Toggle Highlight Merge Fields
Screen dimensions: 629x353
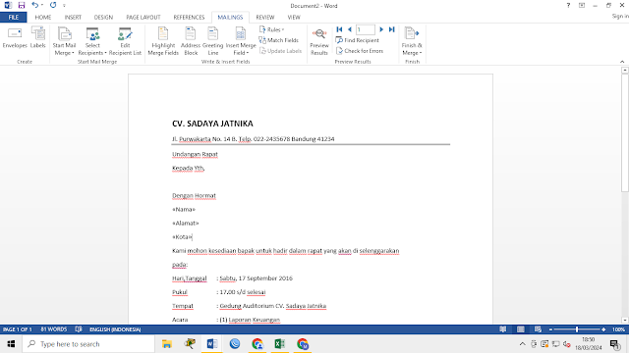tap(163, 41)
